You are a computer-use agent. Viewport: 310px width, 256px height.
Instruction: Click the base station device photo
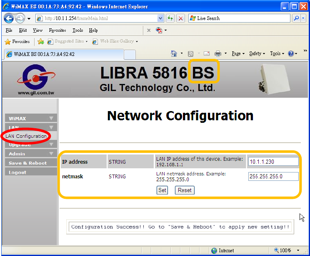pos(275,79)
